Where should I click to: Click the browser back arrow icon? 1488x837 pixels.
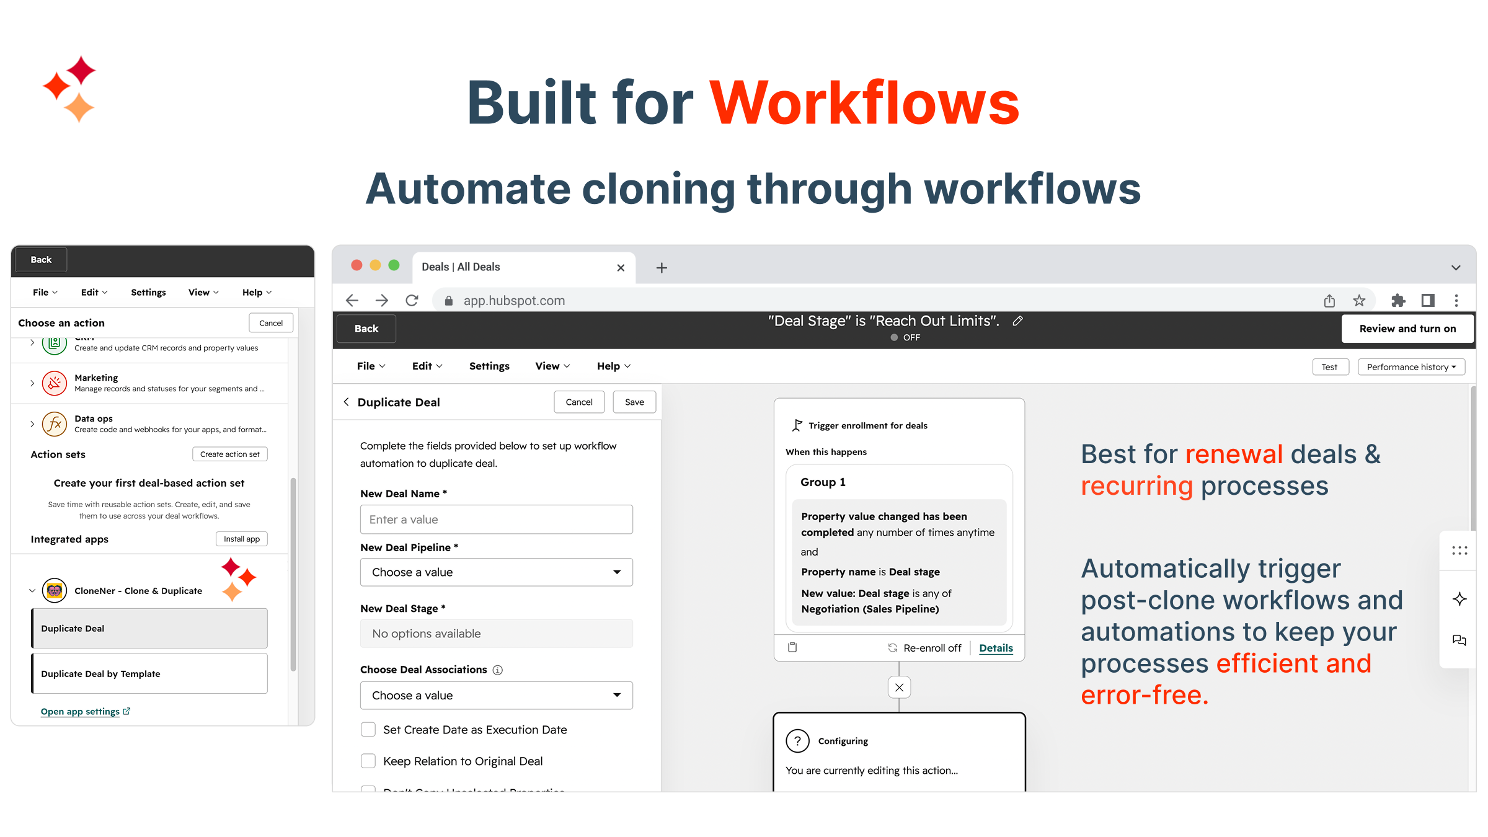(x=352, y=301)
